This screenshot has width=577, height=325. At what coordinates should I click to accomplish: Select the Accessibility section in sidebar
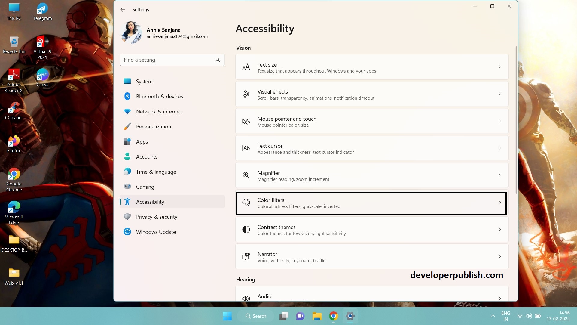click(x=150, y=202)
